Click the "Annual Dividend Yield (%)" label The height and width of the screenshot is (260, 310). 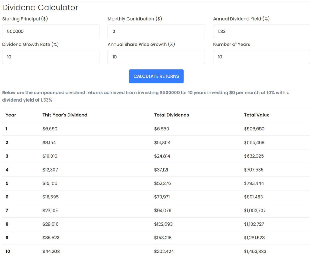[x=241, y=19]
